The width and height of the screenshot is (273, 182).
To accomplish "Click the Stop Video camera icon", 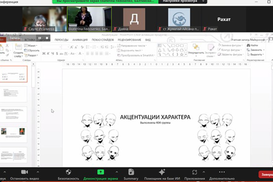I will [x=24, y=172].
